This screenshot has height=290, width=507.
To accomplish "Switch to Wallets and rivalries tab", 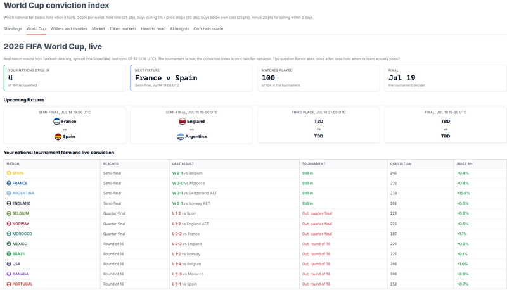I will pos(69,28).
